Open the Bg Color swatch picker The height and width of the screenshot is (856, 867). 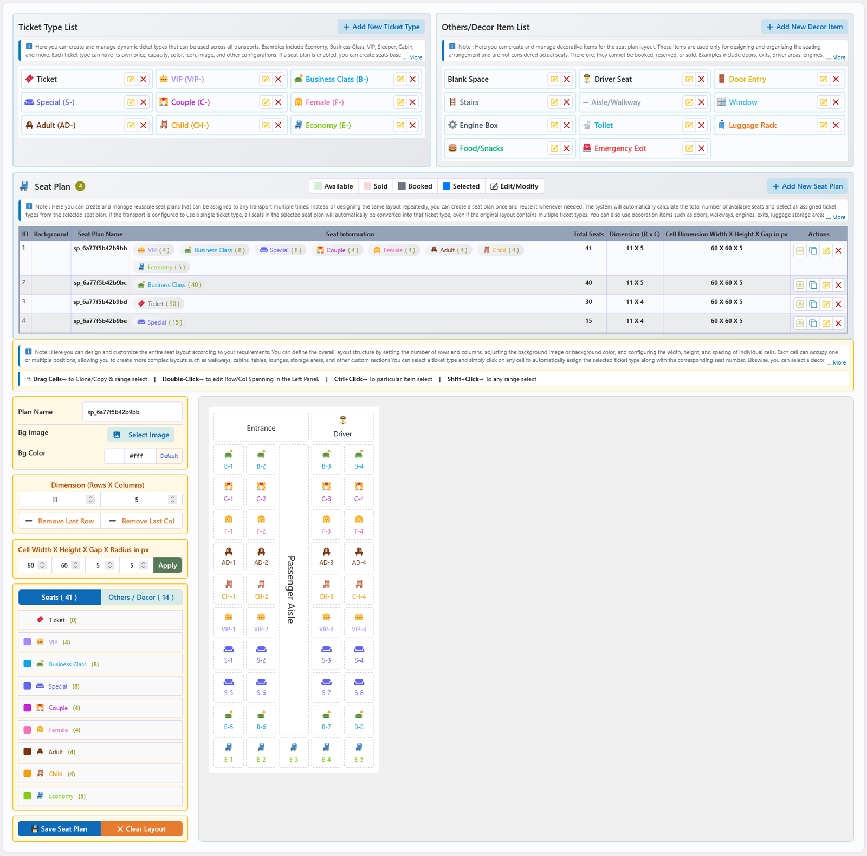coord(114,456)
